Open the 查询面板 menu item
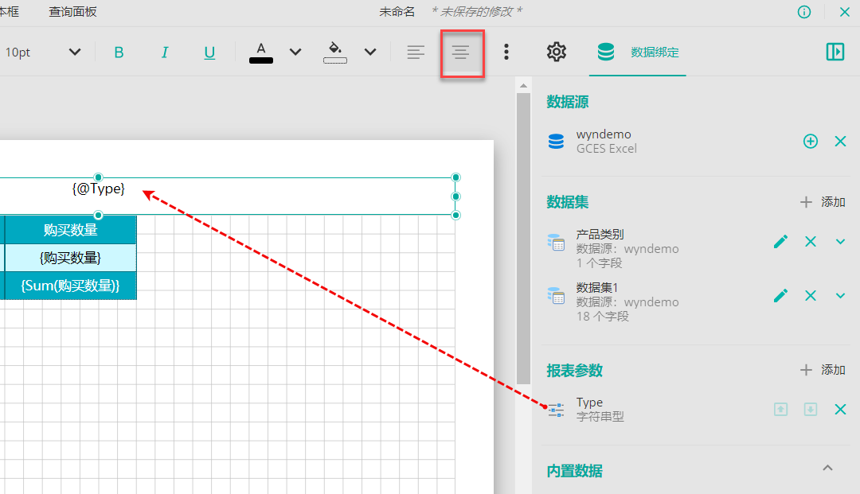860x494 pixels. (x=72, y=11)
